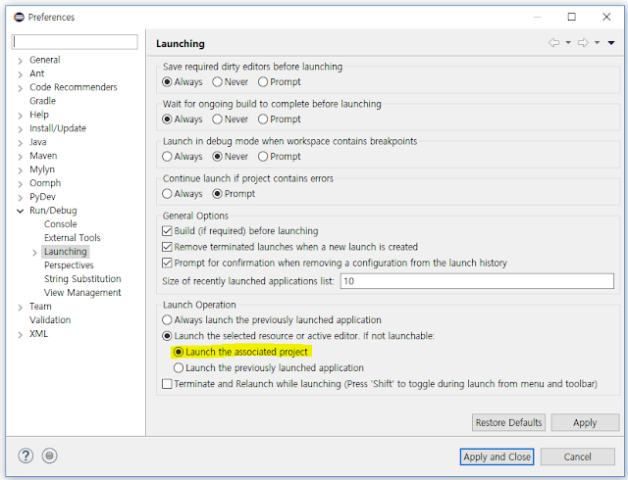The height and width of the screenshot is (480, 628).
Task: Expand the PyDev tree node
Action: pyautogui.click(x=20, y=198)
